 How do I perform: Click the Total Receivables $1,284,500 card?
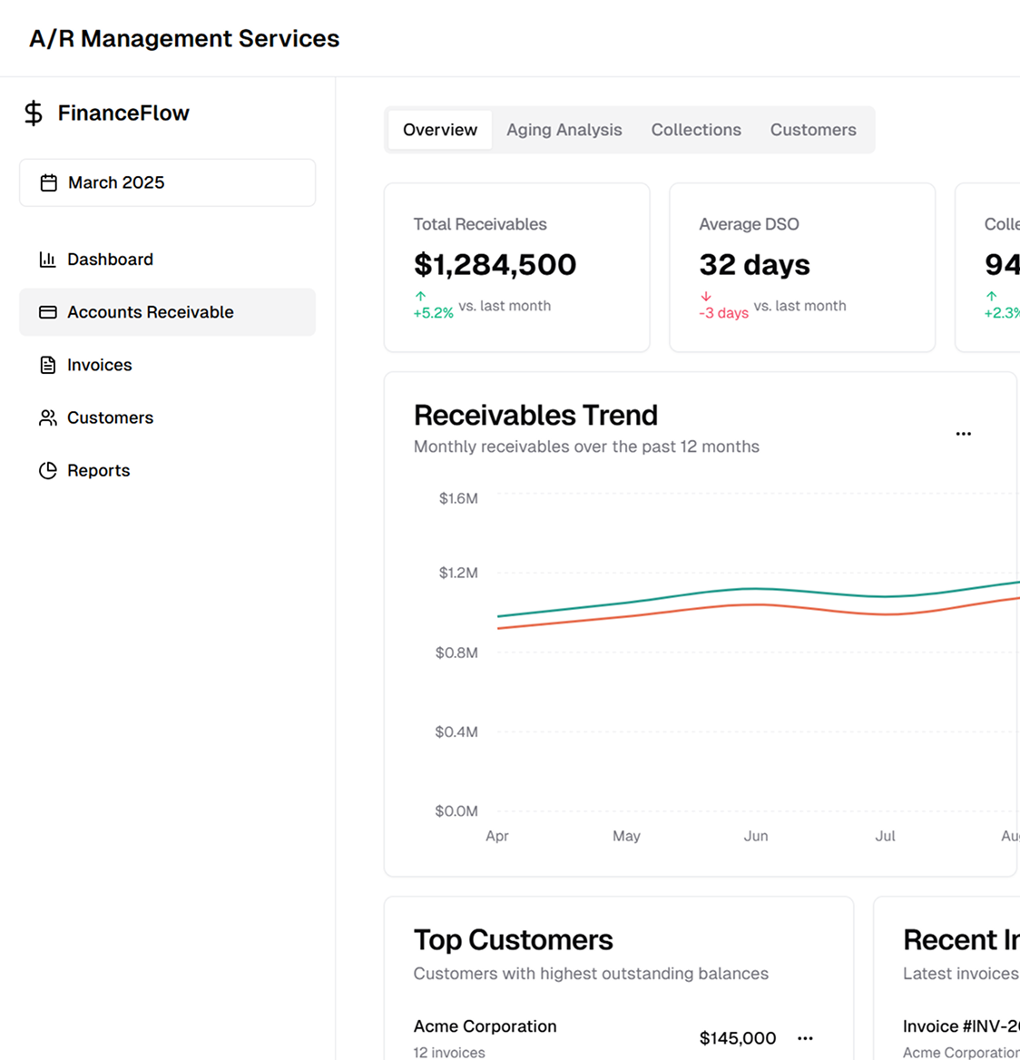point(516,268)
